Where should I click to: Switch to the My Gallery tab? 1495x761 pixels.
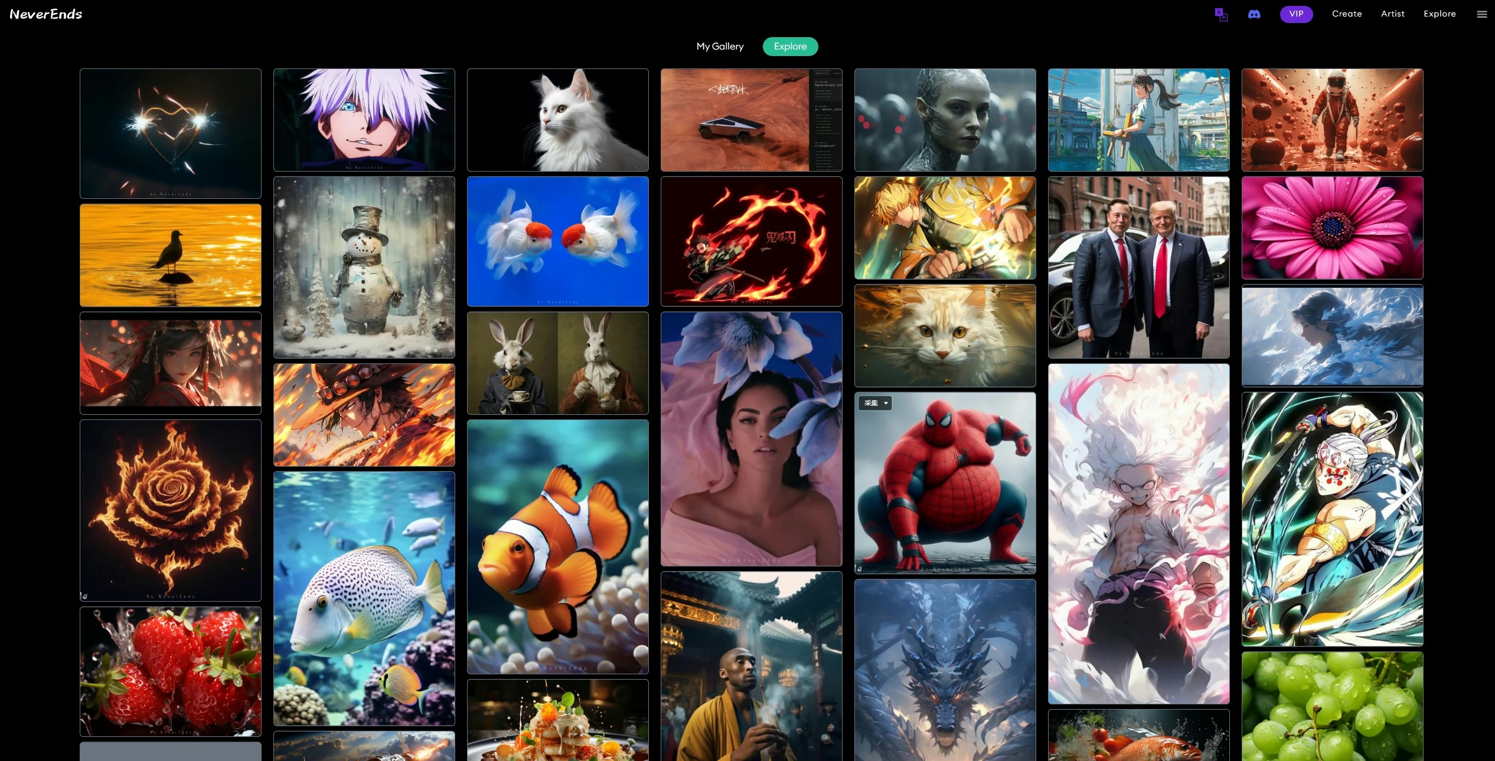pyautogui.click(x=720, y=46)
